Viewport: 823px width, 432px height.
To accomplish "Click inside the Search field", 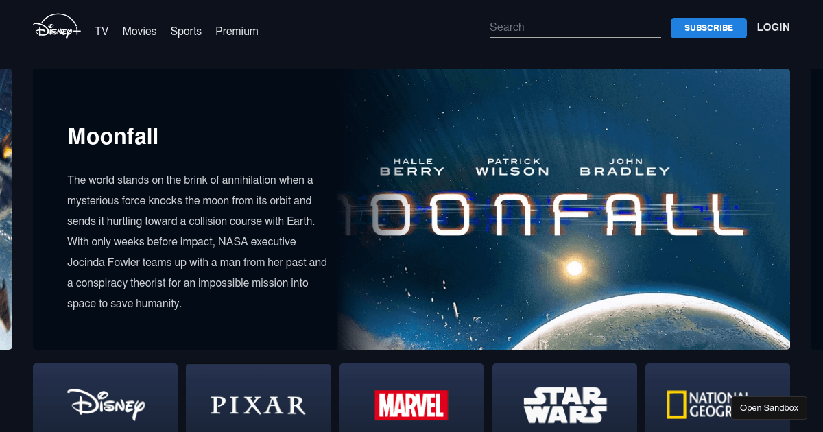I will (575, 27).
